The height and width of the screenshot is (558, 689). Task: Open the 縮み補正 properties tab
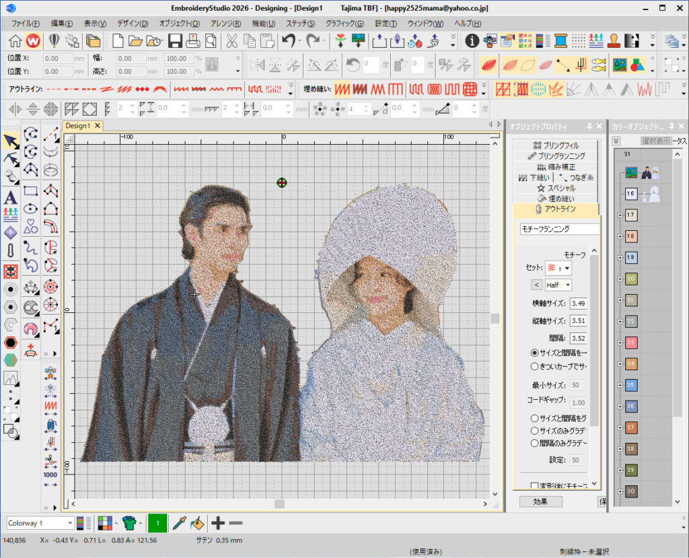555,167
